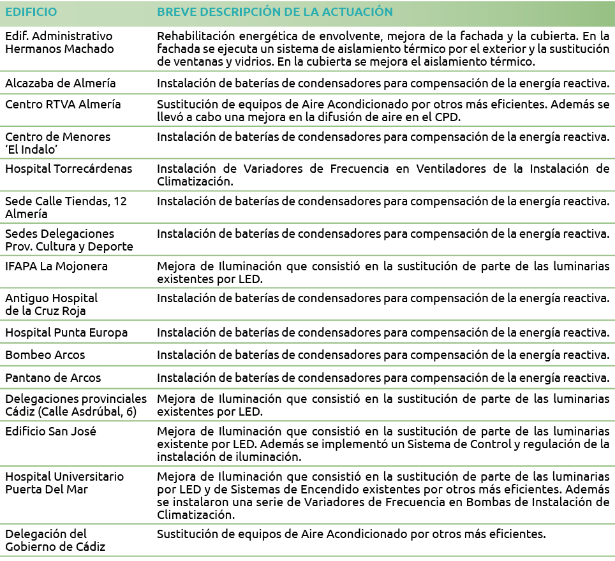
Task: Click the Rehabilitación energética de envolvente description
Action: pos(383,49)
